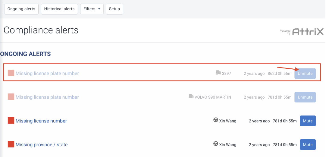The width and height of the screenshot is (326, 158).
Task: Click Xin Wang on the Missing province row
Action: 228,145
